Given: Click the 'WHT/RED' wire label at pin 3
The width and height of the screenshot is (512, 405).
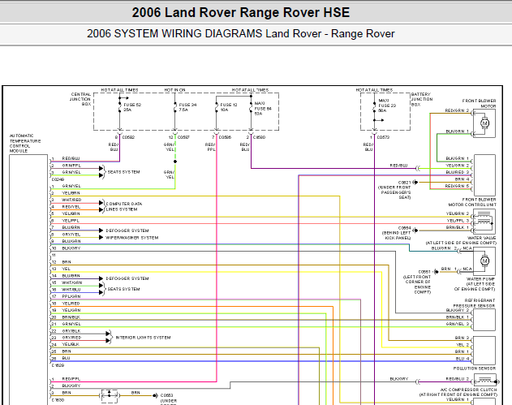Looking at the screenshot, I should (x=71, y=200).
